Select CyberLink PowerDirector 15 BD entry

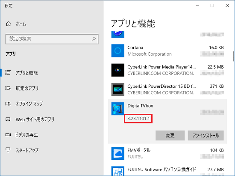tap(162, 87)
